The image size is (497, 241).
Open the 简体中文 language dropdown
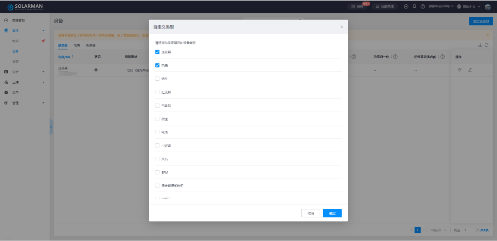(468, 7)
